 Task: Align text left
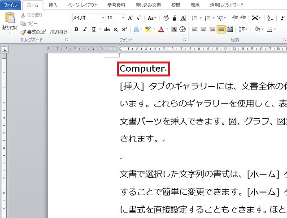[195, 29]
